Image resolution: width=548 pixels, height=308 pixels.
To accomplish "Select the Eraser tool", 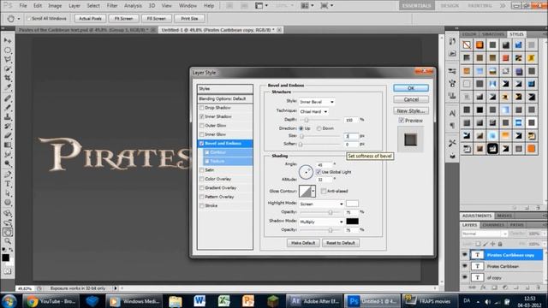I will point(8,135).
